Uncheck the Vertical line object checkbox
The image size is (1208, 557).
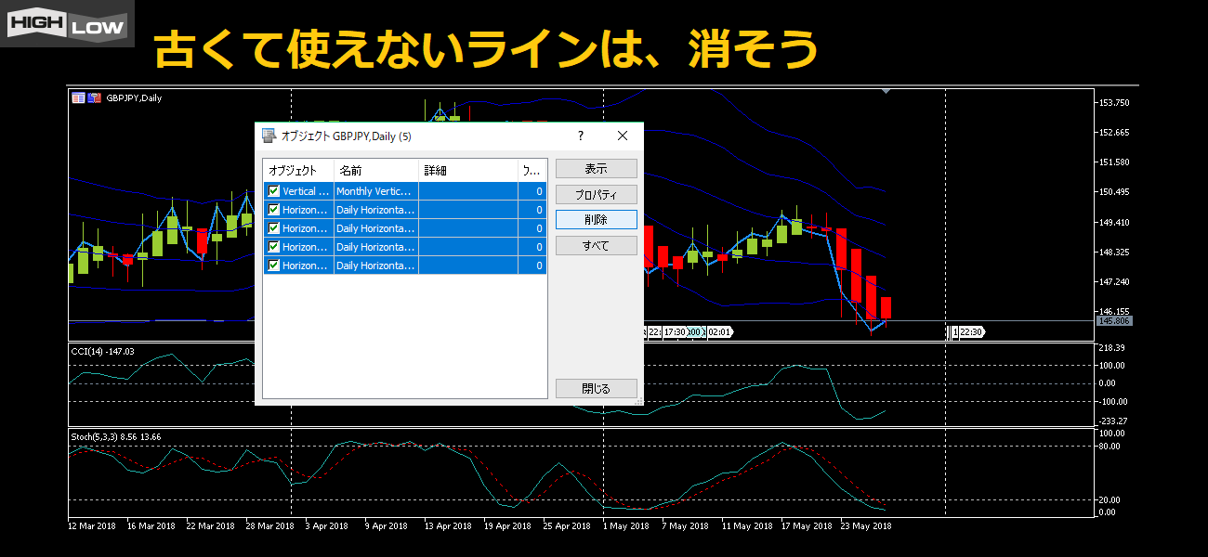tap(273, 191)
